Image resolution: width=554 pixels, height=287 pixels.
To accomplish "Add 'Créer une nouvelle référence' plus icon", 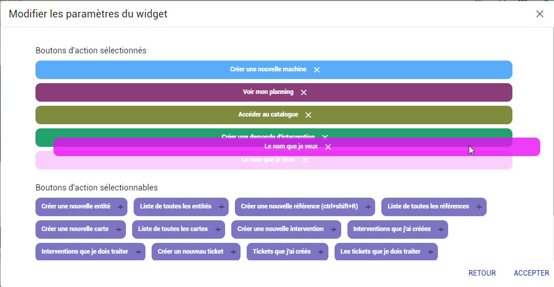I will (x=368, y=207).
